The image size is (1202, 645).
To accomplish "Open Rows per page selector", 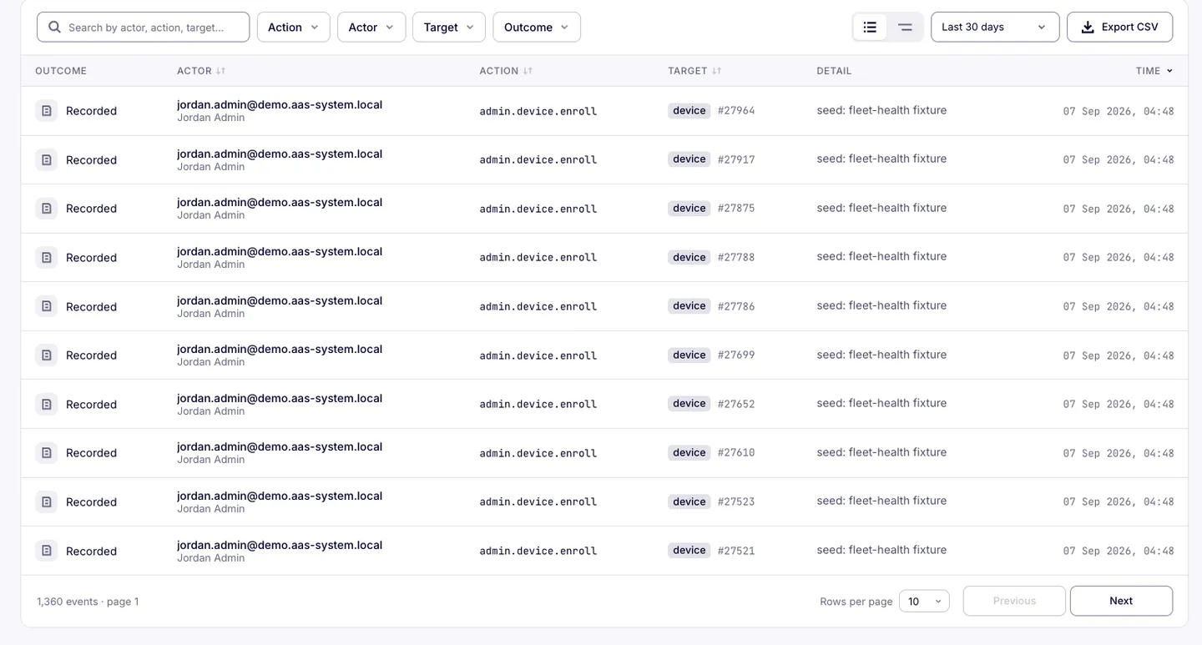I will 924,601.
